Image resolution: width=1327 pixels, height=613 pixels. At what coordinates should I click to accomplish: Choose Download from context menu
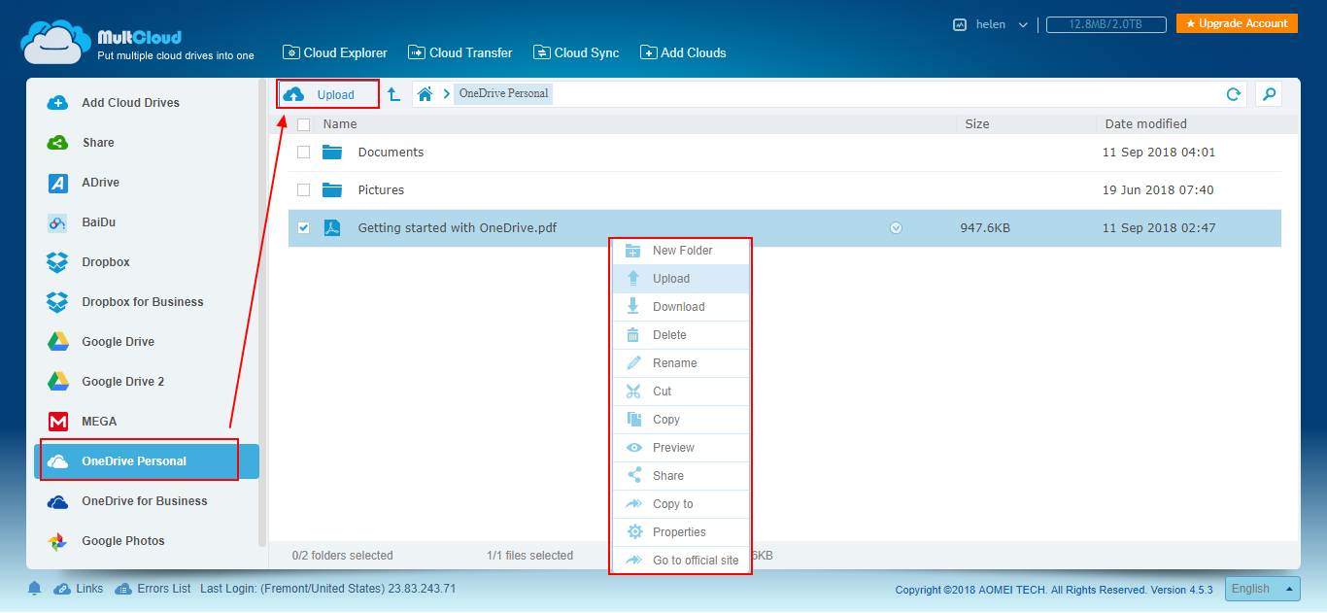click(681, 307)
